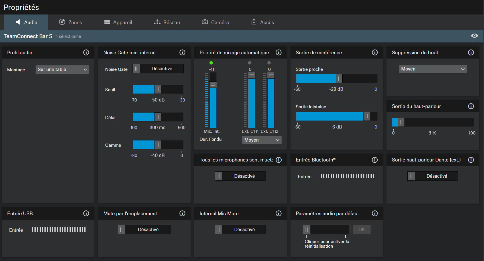Open Sortie de conférence info icon
The image size is (484, 261).
tap(375, 53)
